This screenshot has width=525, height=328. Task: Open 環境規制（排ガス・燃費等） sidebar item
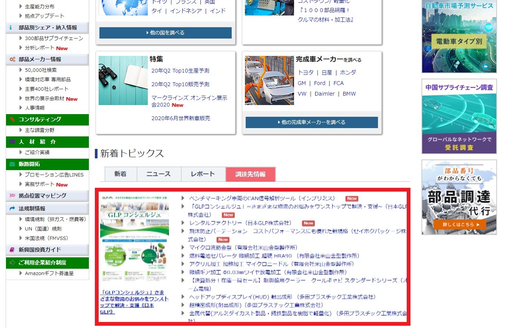tap(55, 219)
